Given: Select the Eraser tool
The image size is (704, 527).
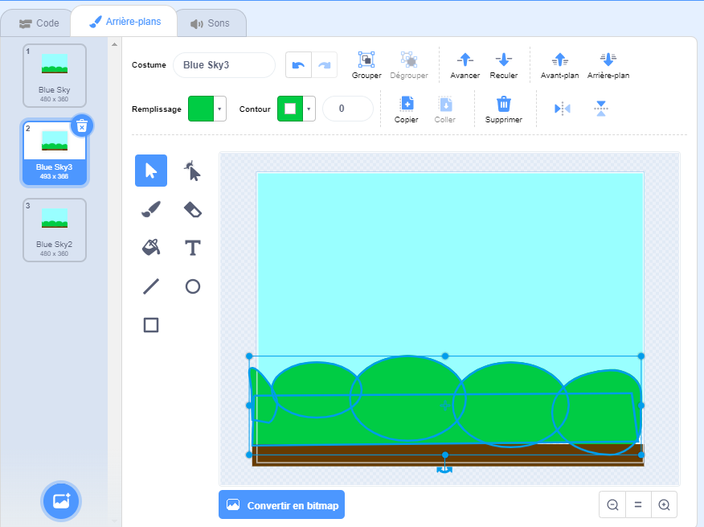Looking at the screenshot, I should (x=192, y=209).
